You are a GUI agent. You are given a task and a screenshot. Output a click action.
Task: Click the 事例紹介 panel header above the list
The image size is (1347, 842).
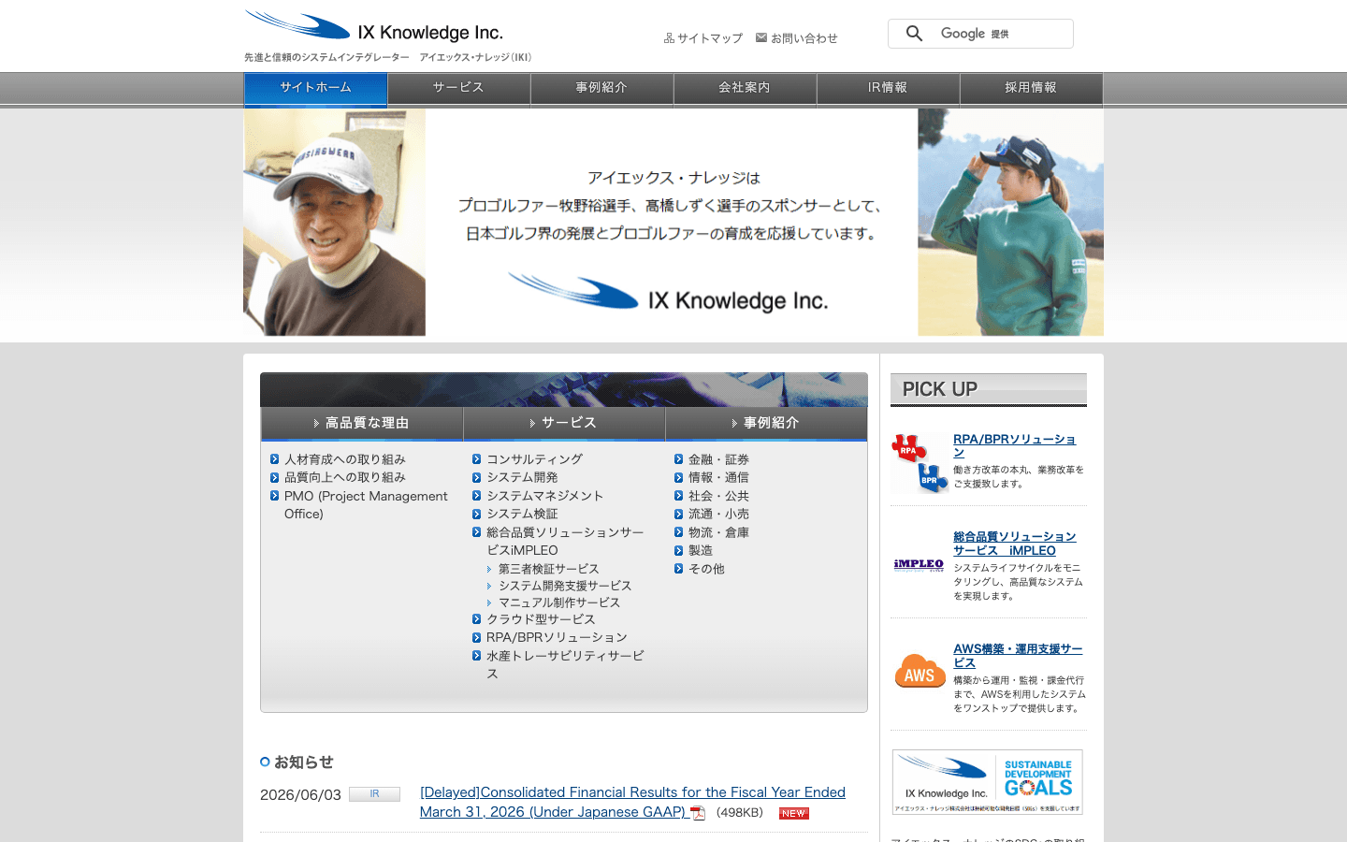[x=766, y=423]
